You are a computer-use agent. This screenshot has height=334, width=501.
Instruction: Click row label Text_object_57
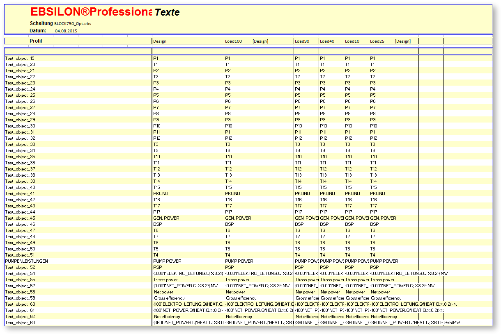pos(20,286)
